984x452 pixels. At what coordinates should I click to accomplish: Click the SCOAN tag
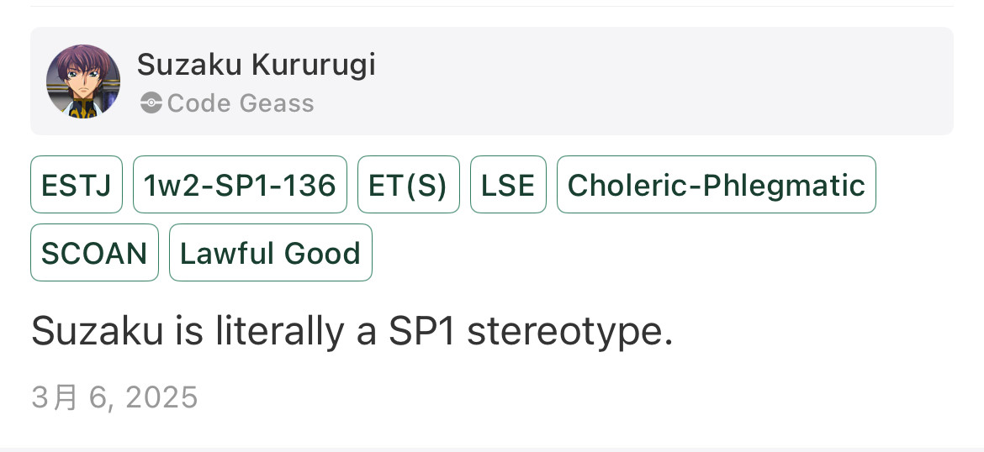pos(94,253)
